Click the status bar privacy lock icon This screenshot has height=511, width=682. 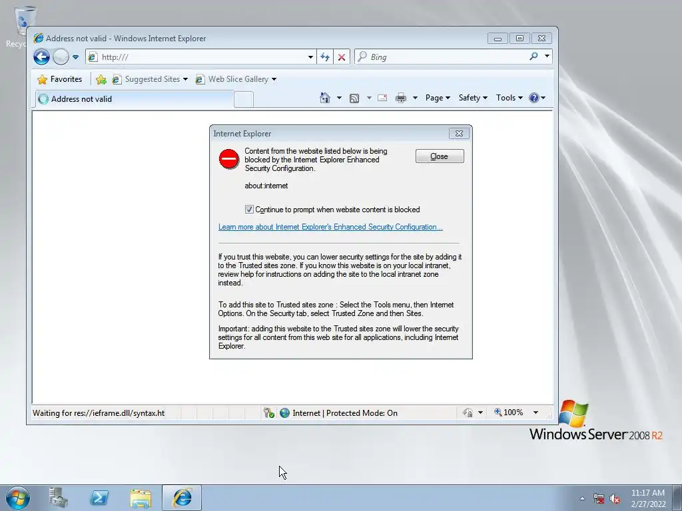pos(468,413)
